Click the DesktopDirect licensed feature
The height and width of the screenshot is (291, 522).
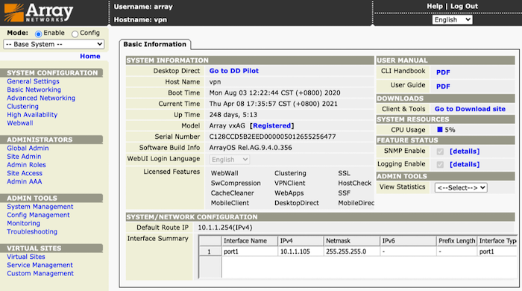click(297, 203)
